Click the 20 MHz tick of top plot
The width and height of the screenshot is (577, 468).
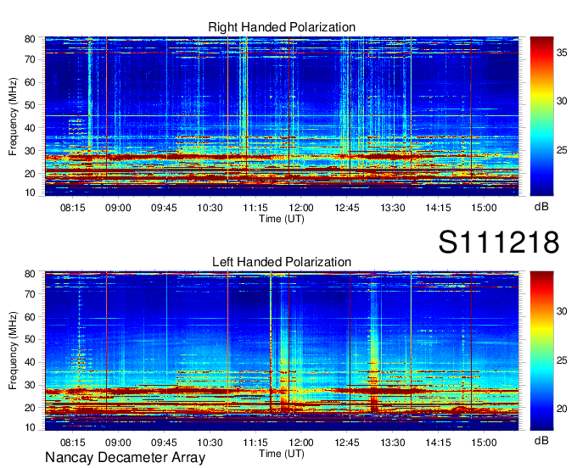(x=30, y=174)
